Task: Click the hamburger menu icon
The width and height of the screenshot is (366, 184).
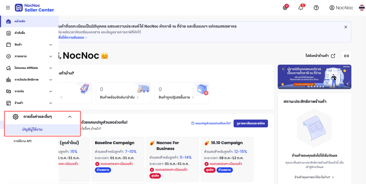Action: pyautogui.click(x=8, y=7)
